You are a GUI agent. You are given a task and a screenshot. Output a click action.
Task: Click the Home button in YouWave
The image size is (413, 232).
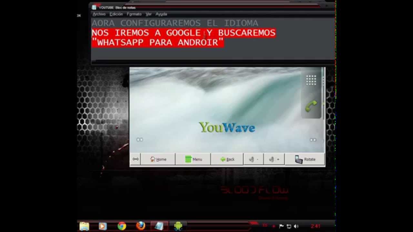click(158, 159)
